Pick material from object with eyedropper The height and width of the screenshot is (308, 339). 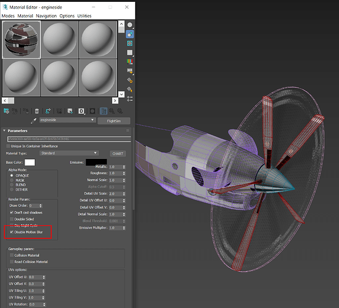[x=33, y=121]
